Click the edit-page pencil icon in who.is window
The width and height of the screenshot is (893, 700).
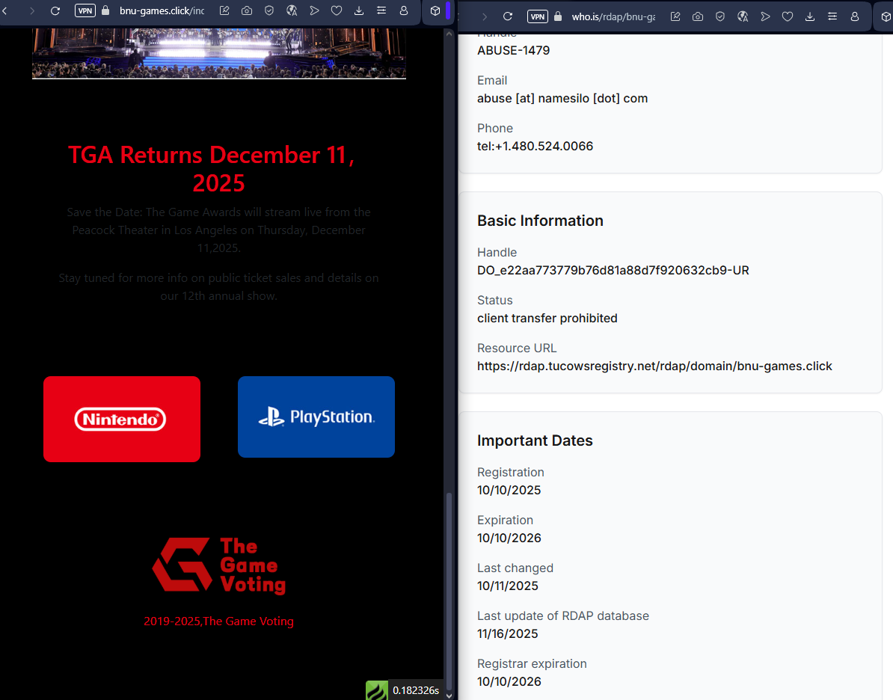675,16
